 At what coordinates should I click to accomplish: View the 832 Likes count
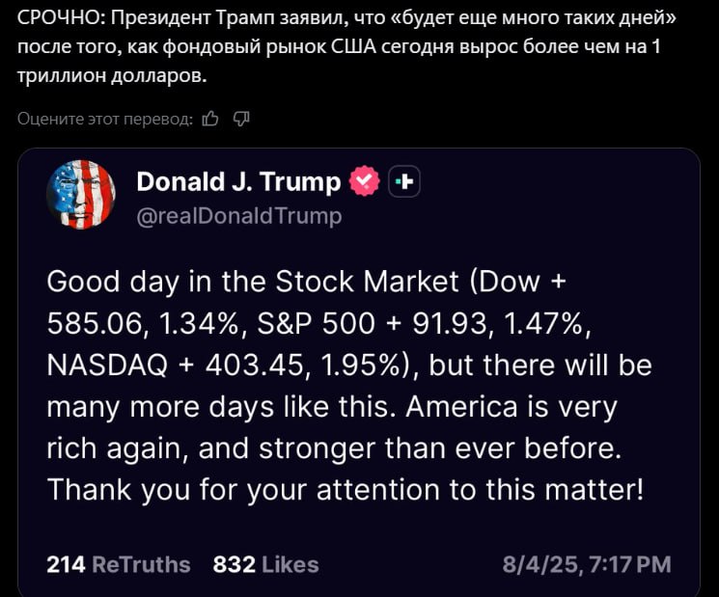pyautogui.click(x=266, y=564)
